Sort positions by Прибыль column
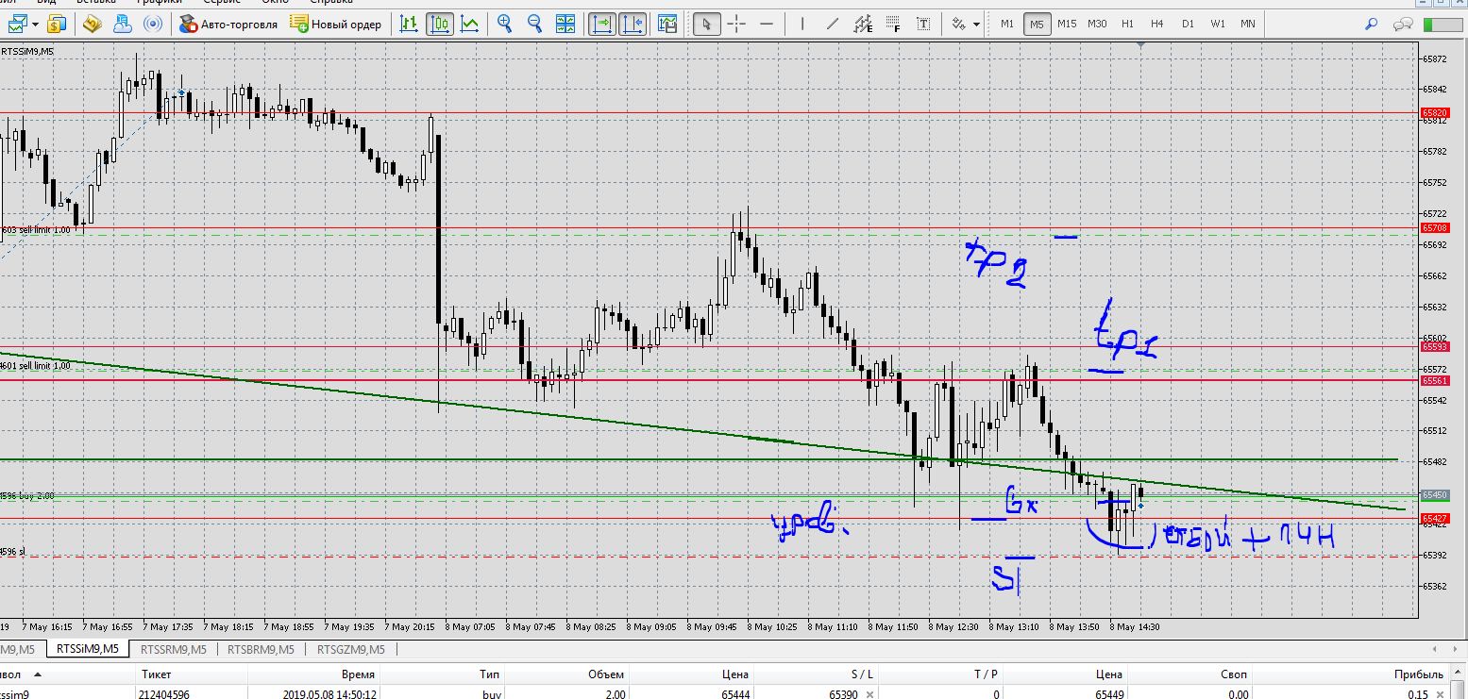1468x699 pixels. tap(1419, 674)
